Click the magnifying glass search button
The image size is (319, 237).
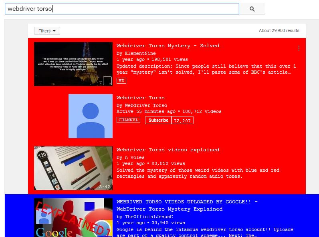pyautogui.click(x=252, y=9)
